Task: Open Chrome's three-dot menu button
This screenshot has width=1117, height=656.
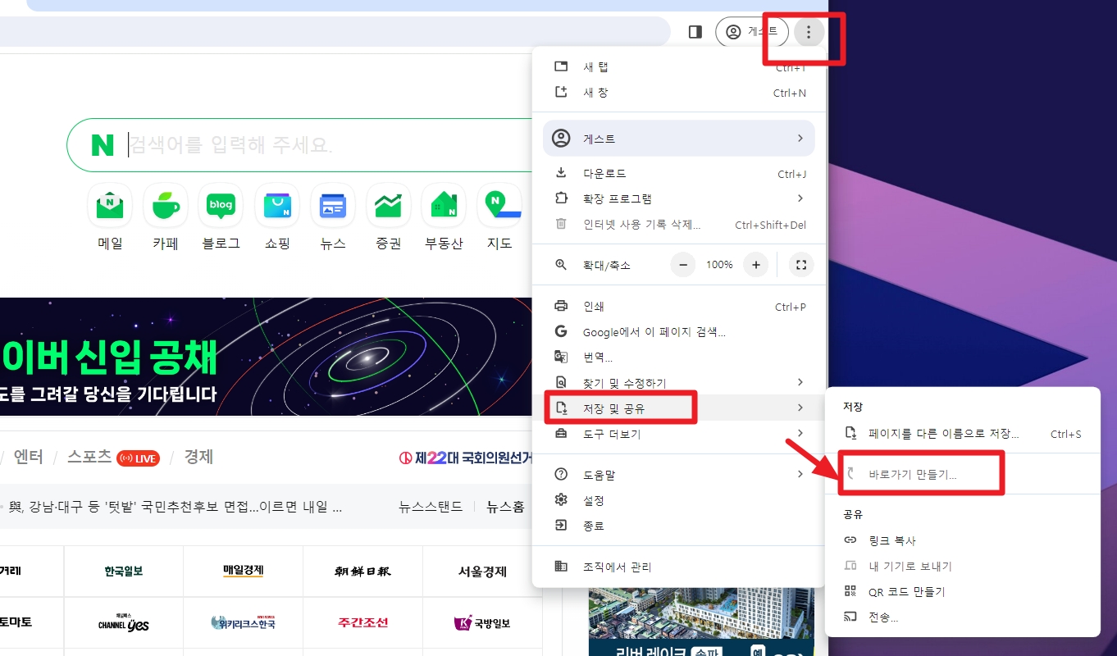Action: (809, 32)
